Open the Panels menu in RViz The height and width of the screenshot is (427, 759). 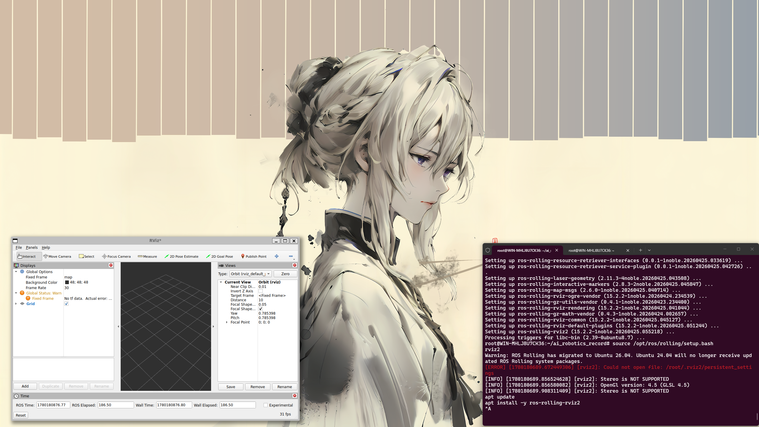(x=32, y=247)
